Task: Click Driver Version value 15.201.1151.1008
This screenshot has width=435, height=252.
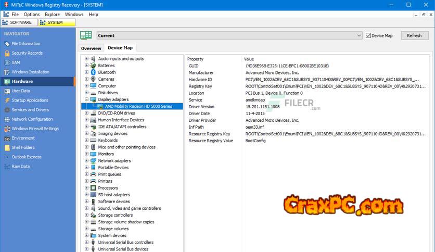Action: (x=262, y=107)
